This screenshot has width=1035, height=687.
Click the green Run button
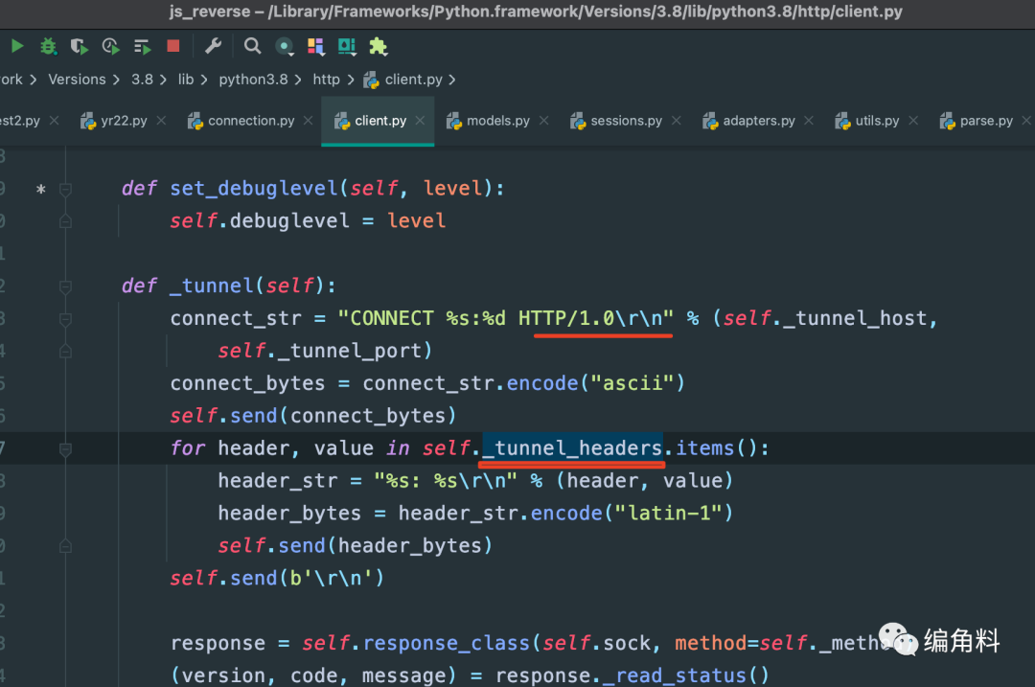tap(18, 46)
